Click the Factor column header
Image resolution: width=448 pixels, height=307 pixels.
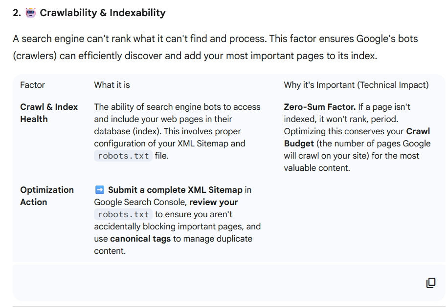32,85
